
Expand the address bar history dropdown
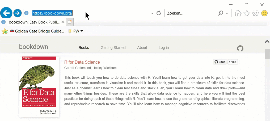[152, 13]
